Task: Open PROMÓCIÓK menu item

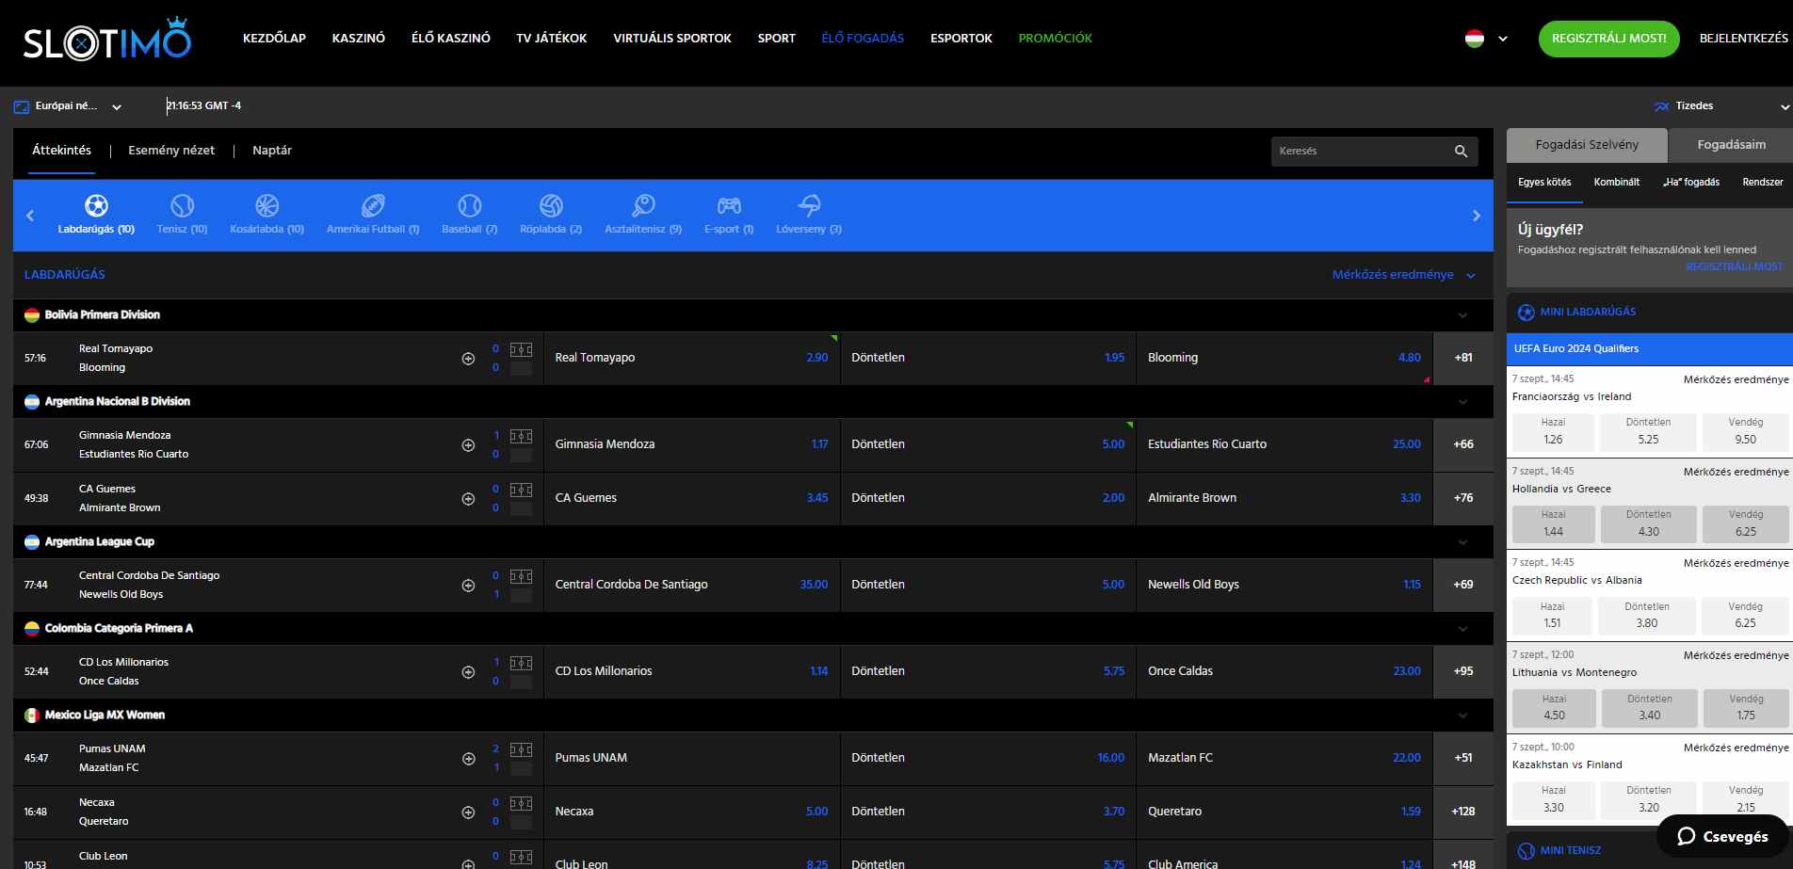Action: point(1056,39)
